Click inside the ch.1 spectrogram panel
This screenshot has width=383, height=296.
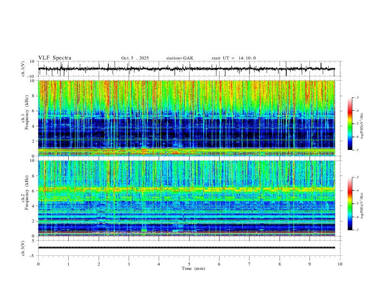pyautogui.click(x=187, y=118)
